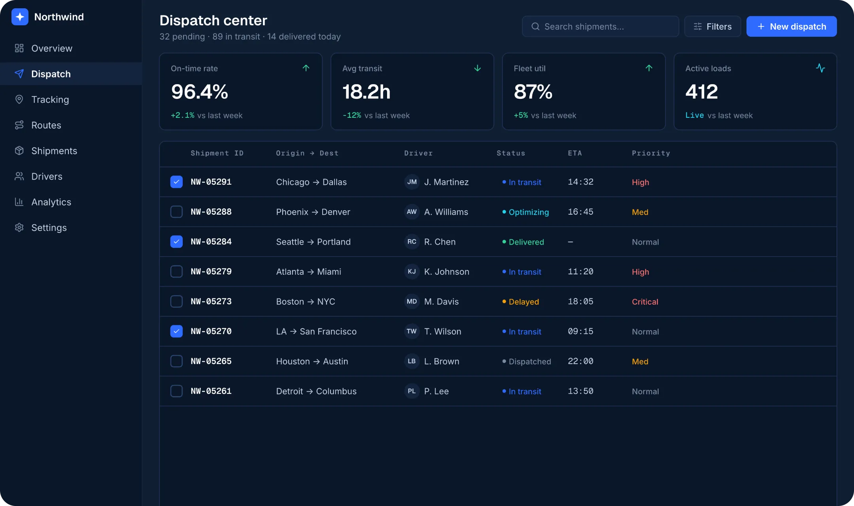Check the NW-05265 row checkbox
The width and height of the screenshot is (854, 506).
coord(176,361)
